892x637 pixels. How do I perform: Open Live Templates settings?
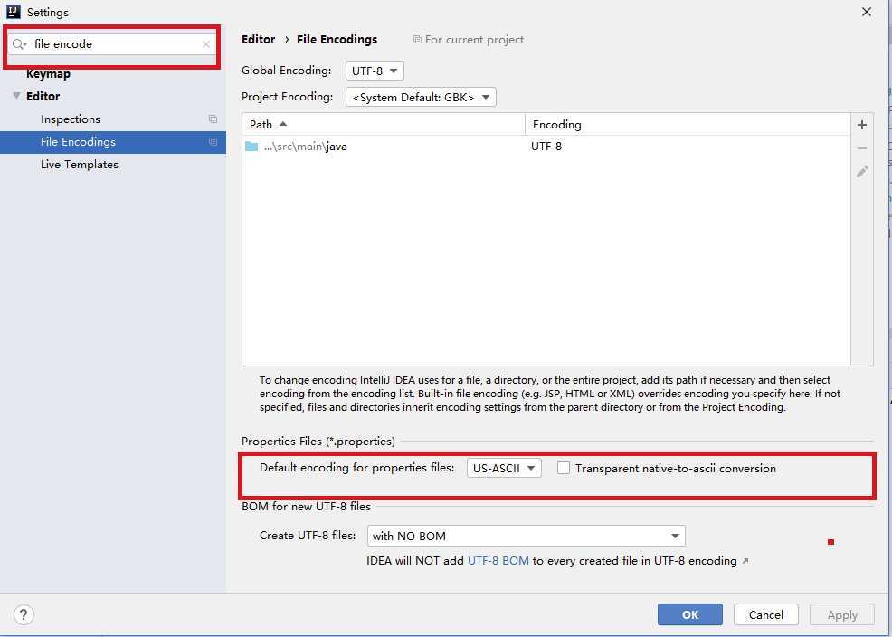(80, 165)
